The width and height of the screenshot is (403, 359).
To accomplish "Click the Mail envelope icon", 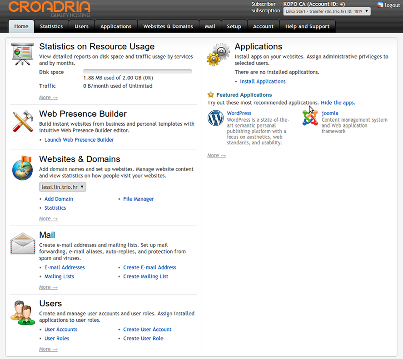I will pos(23,243).
